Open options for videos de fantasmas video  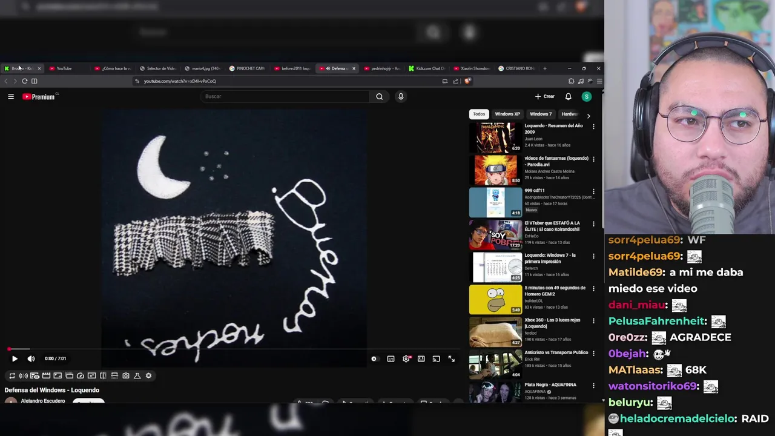[593, 159]
